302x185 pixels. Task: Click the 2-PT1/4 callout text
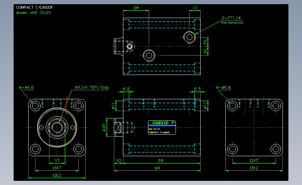point(231,18)
